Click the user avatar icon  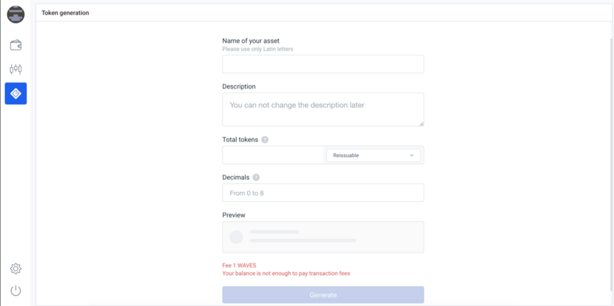pyautogui.click(x=16, y=15)
